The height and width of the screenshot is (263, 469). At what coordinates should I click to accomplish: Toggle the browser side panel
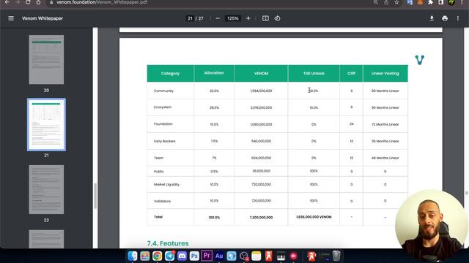(441, 2)
